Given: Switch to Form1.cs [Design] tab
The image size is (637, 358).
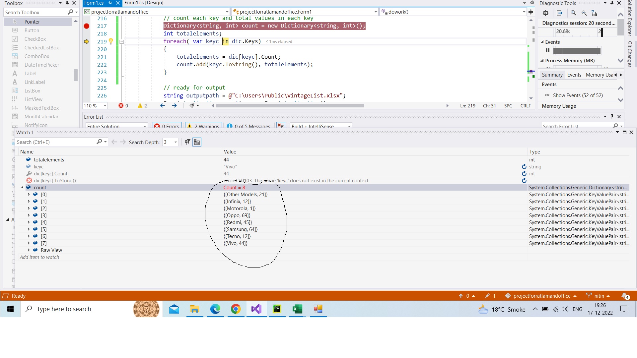Looking at the screenshot, I should point(144,3).
